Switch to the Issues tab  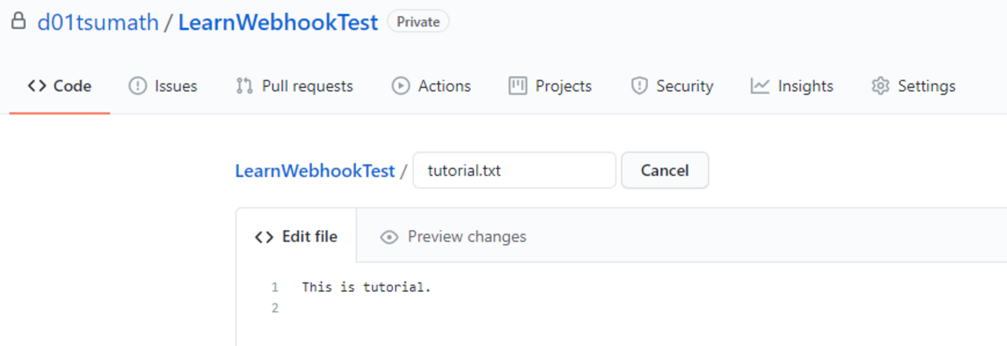(163, 86)
